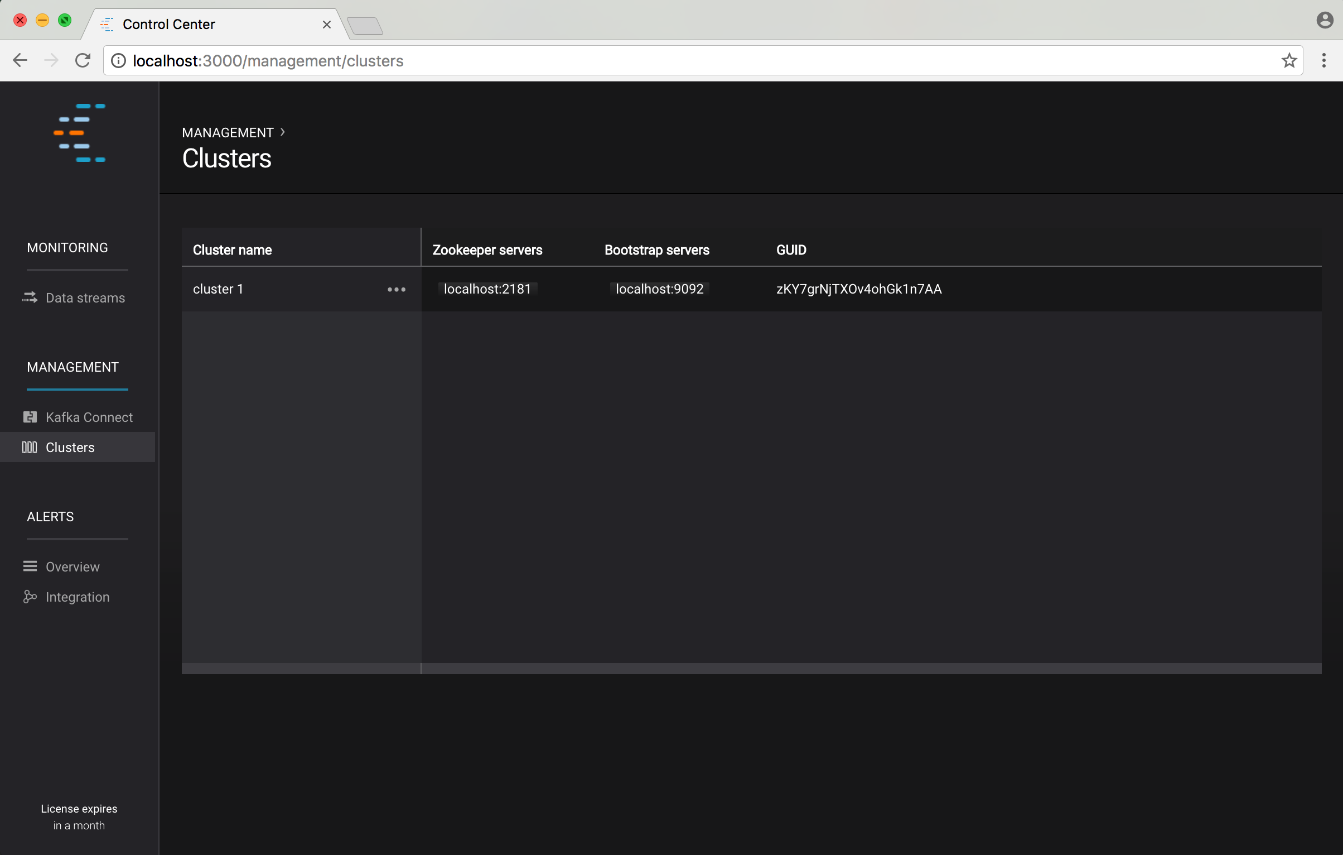Reload the page with refresh icon

point(83,61)
